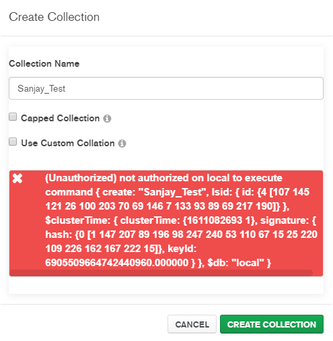The height and width of the screenshot is (341, 333).
Task: Click the word (Unauthorized) in the error
Action: point(81,178)
